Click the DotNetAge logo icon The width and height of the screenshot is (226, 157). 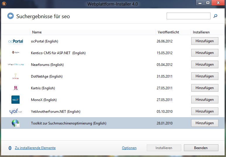point(15,76)
